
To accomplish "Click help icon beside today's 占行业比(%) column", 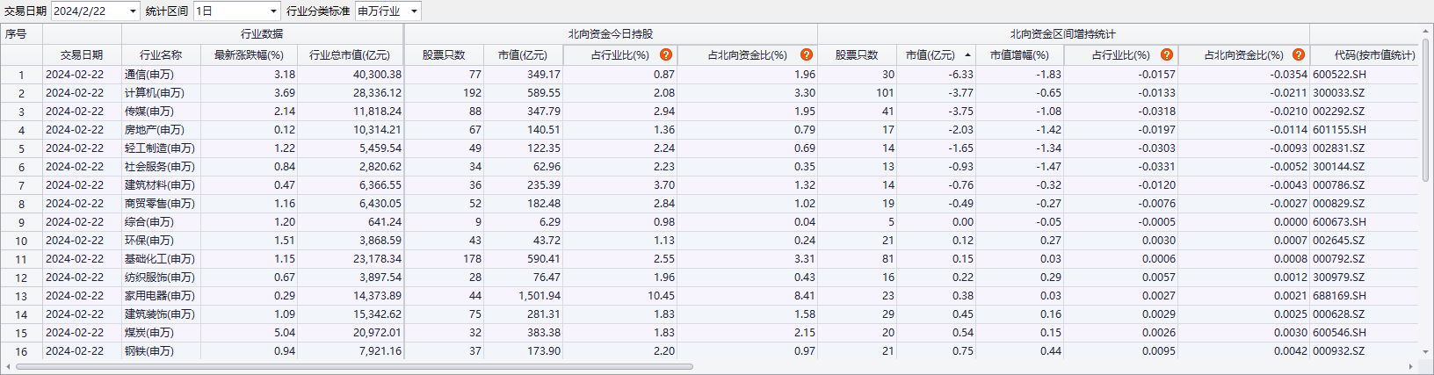I will (x=666, y=54).
